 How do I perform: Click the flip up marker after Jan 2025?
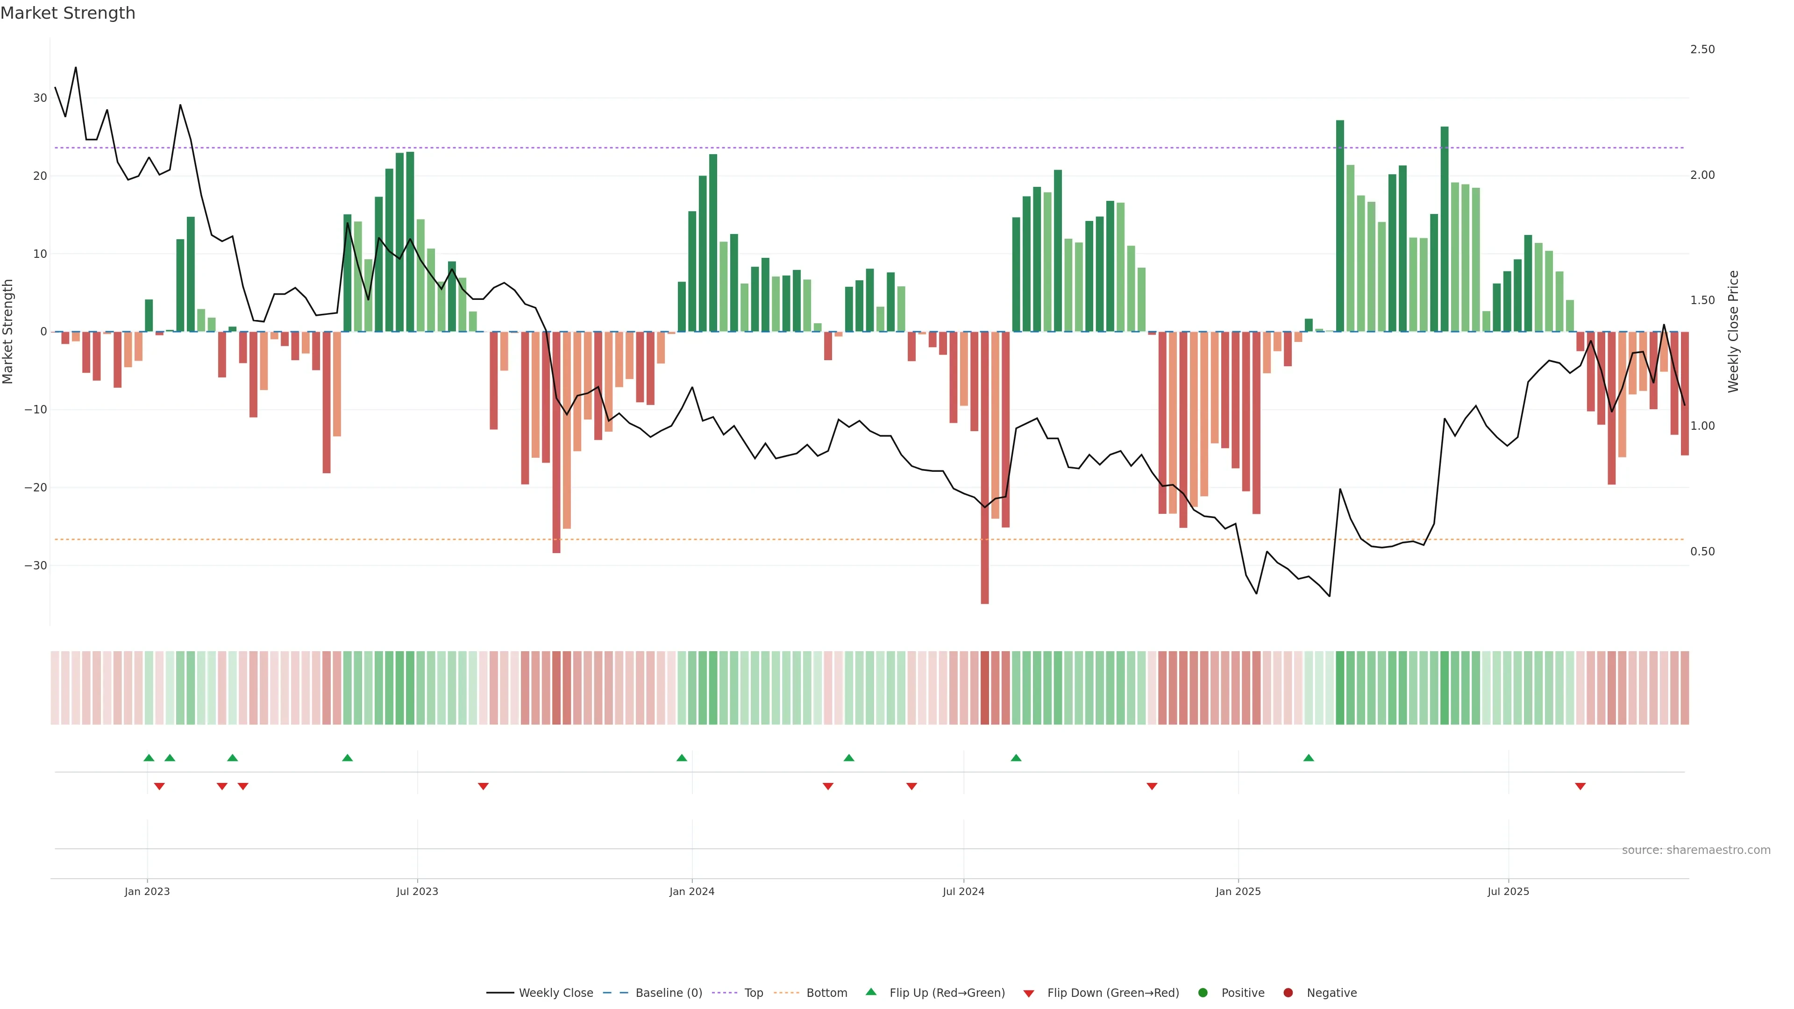[1309, 758]
